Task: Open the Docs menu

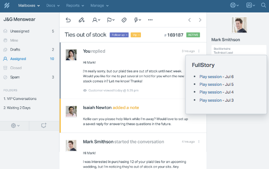Action: (x=53, y=6)
